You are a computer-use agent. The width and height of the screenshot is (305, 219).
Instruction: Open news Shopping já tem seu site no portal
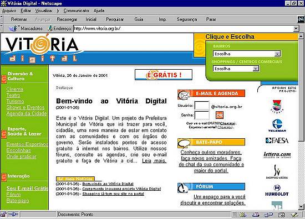pyautogui.click(x=113, y=194)
